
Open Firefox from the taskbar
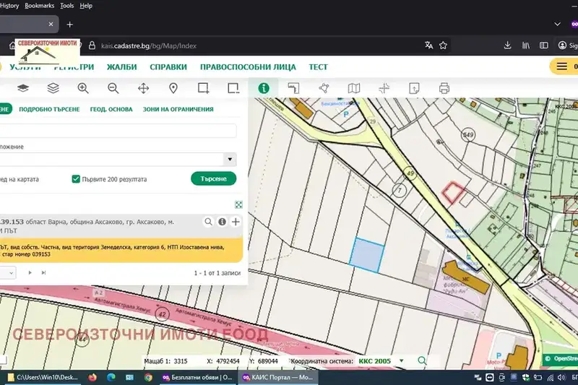tap(92, 377)
